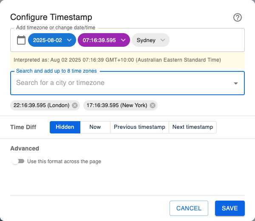Screen dimensions: 255x221
Task: Select Next timestamp option
Action: coord(193,127)
